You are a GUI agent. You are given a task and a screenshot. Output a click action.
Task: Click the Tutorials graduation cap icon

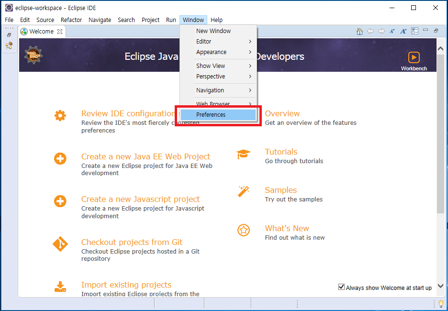tap(244, 154)
